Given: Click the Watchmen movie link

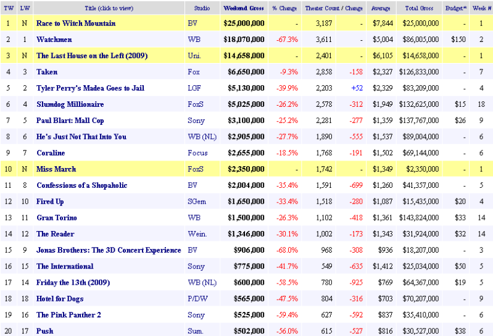Looking at the screenshot, I should pos(54,40).
